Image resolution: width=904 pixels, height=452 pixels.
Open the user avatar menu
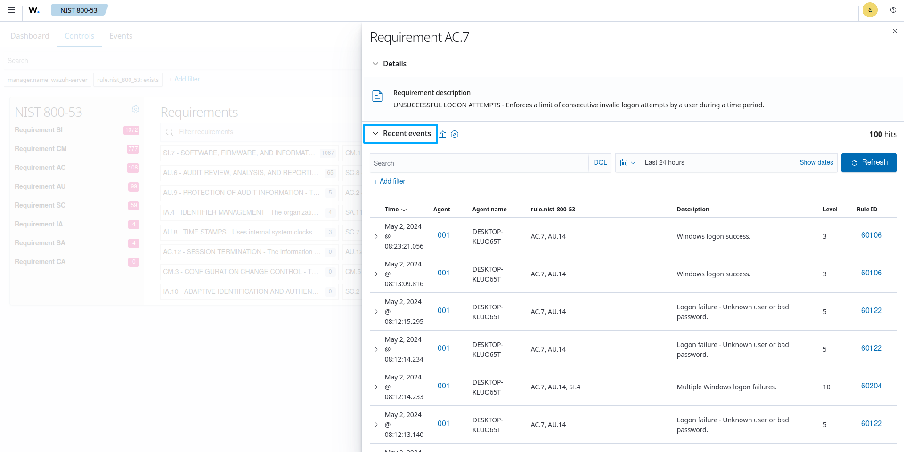(870, 10)
